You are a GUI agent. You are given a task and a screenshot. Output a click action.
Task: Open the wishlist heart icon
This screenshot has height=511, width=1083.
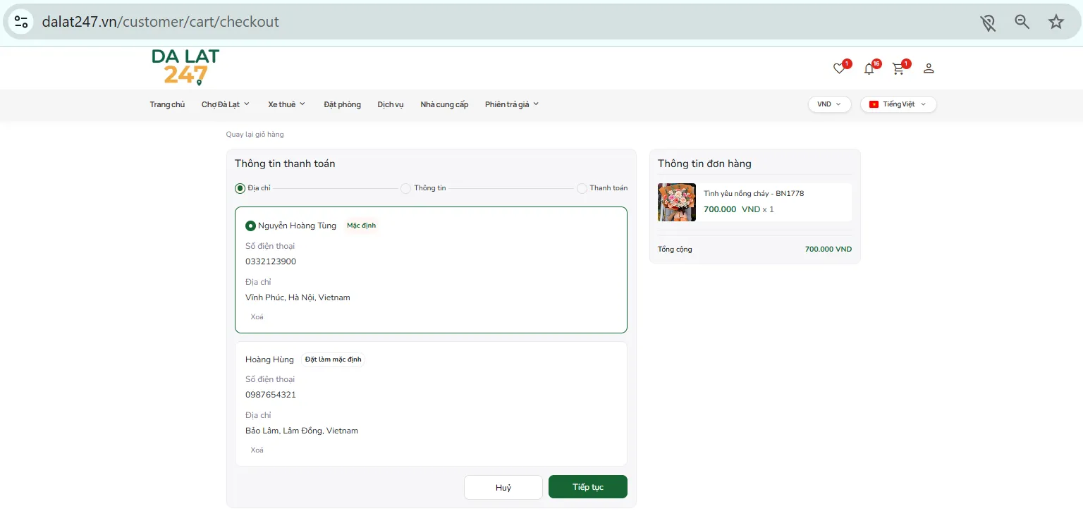[x=839, y=68]
